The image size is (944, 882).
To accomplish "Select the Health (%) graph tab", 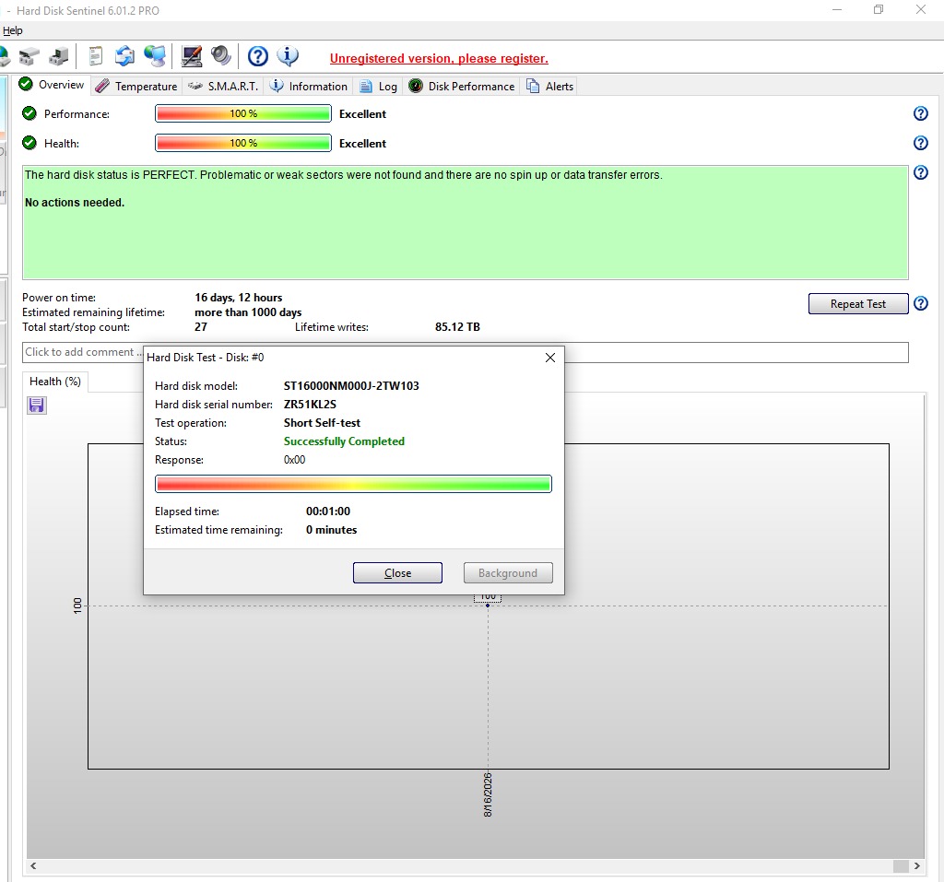I will pos(55,382).
